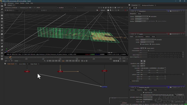The image size is (187, 105).
Task: Open the Lens Distortion tab in Card4
Action: click(139, 37)
